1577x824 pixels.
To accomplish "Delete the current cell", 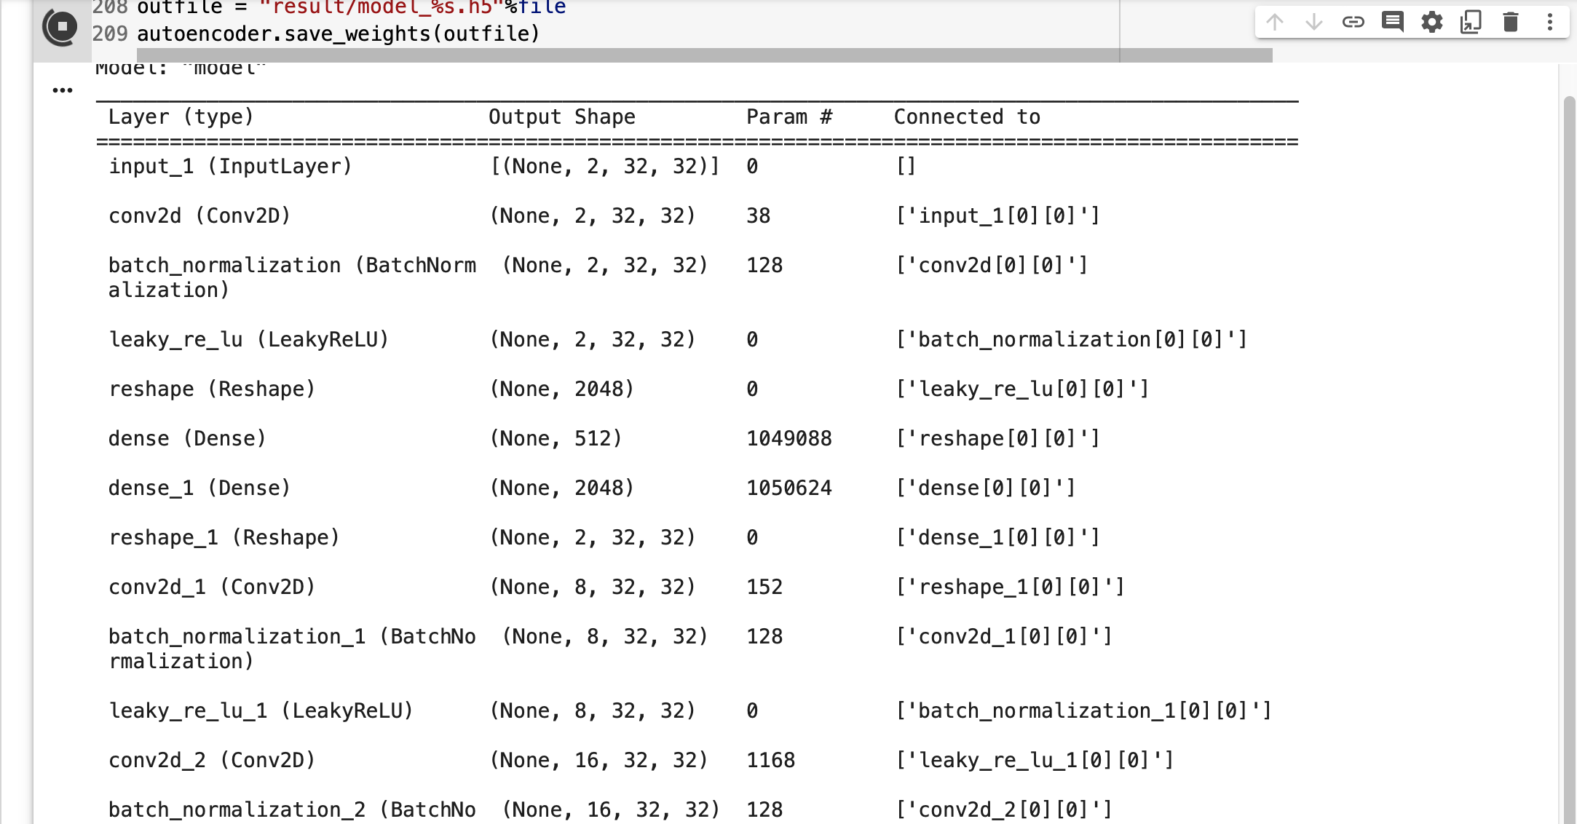I will coord(1510,23).
